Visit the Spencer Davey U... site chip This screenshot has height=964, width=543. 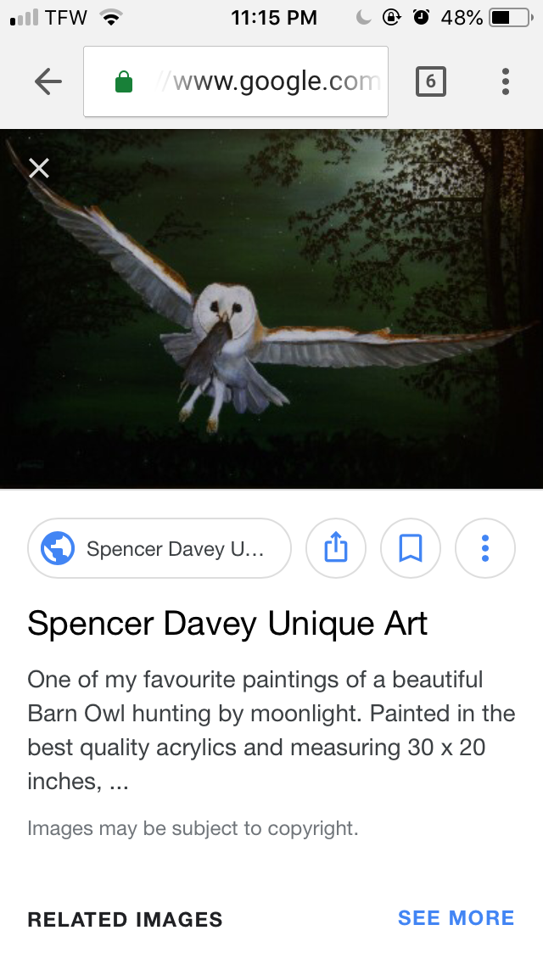pyautogui.click(x=160, y=548)
